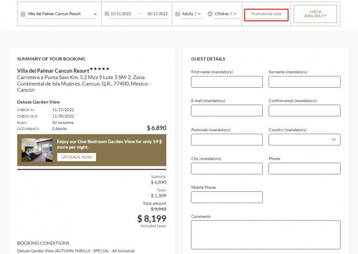Click the All Inclusive plan value
Image resolution: width=358 pixels, height=254 pixels.
[x=62, y=122]
